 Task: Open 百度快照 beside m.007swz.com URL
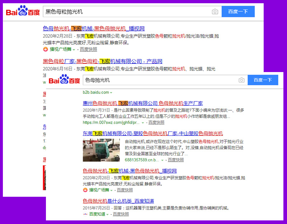[x=156, y=123]
